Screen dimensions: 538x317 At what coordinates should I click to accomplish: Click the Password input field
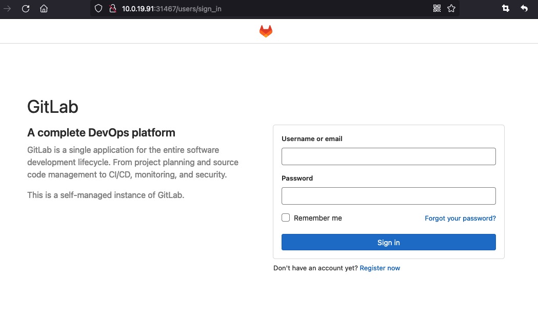click(388, 196)
